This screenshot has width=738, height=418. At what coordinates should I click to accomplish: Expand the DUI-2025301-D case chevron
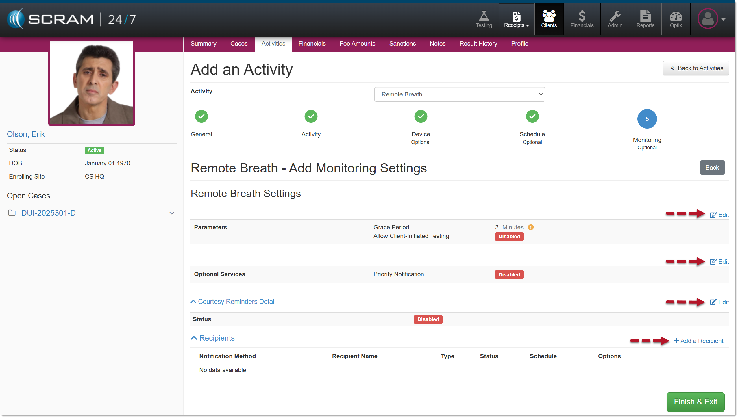(171, 213)
